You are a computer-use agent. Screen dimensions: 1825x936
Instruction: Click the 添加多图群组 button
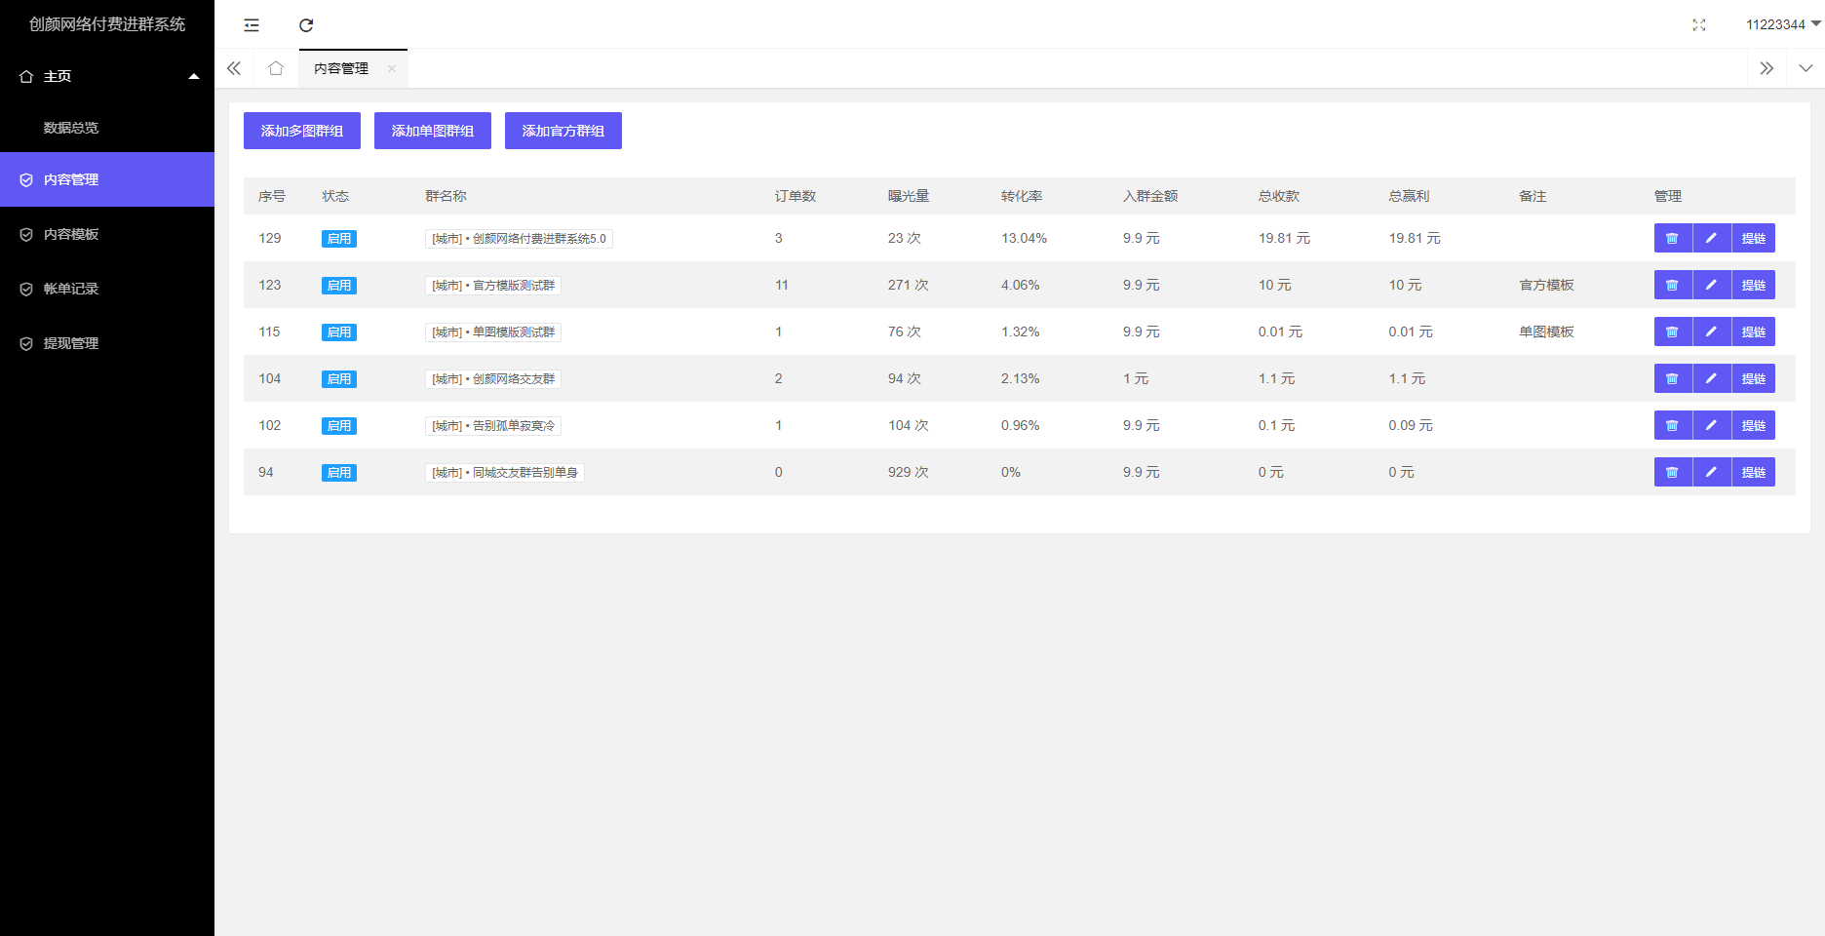click(x=302, y=131)
